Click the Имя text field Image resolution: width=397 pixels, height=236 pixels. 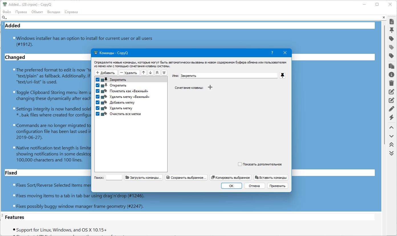pos(229,76)
